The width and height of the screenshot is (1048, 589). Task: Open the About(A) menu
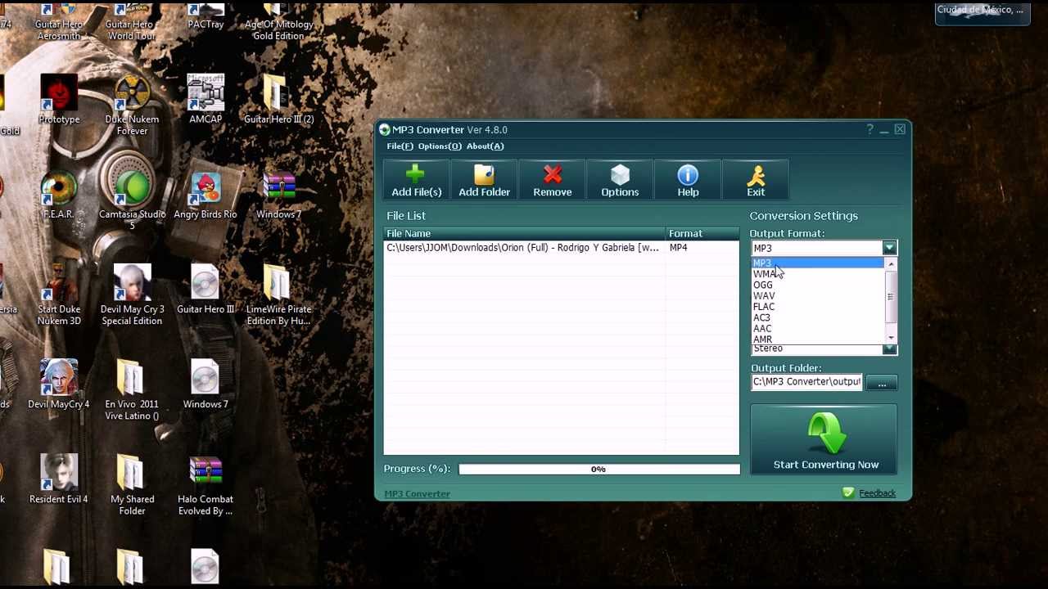[485, 146]
